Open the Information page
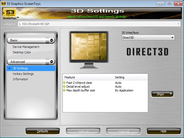The height and width of the screenshot is (138, 184). tap(20, 79)
